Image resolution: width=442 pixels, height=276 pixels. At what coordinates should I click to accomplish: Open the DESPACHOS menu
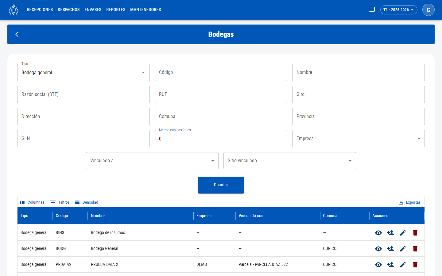click(x=69, y=10)
